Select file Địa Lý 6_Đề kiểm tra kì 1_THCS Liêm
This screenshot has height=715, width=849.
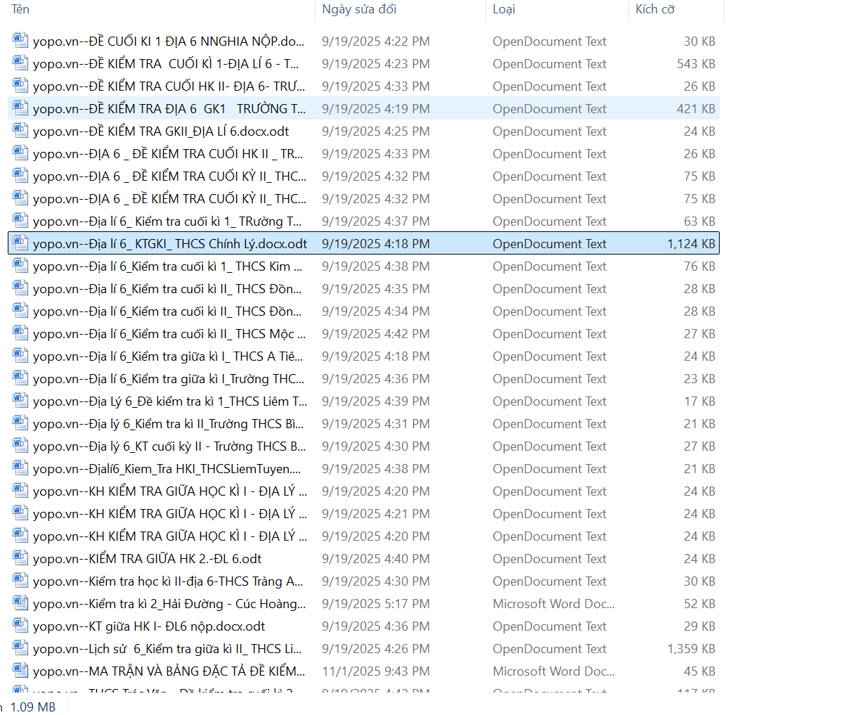[x=169, y=401]
